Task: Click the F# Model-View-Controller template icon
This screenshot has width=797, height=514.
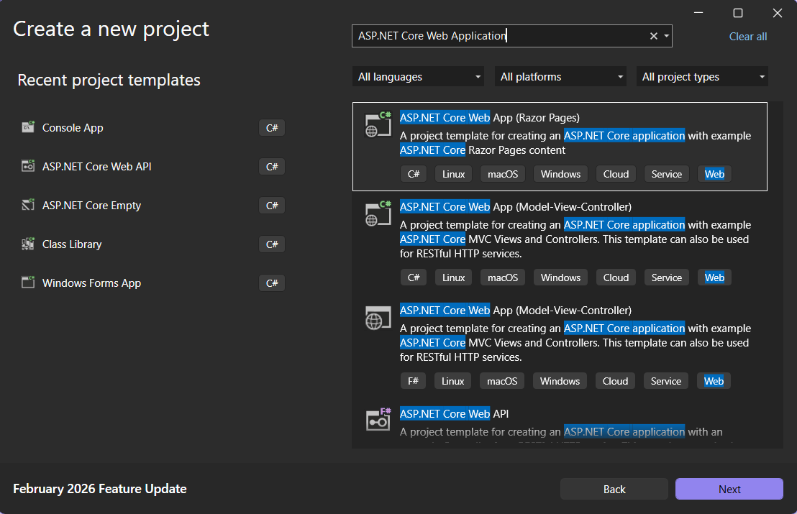Action: [x=375, y=318]
